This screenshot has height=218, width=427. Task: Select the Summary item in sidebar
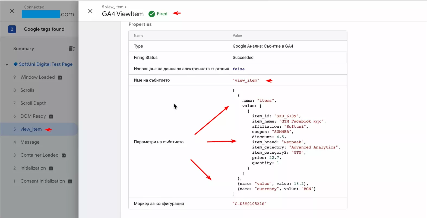point(24,49)
